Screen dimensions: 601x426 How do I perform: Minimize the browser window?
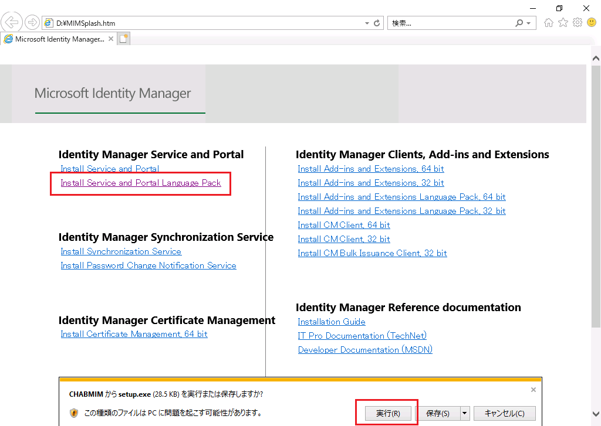533,8
